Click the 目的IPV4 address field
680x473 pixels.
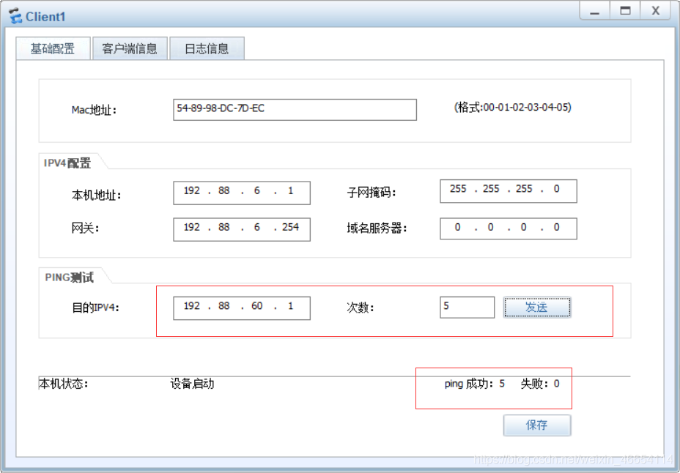pyautogui.click(x=242, y=308)
